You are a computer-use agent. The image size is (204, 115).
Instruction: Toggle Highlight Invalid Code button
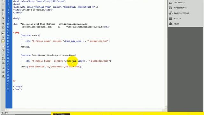pyautogui.click(x=3, y=37)
